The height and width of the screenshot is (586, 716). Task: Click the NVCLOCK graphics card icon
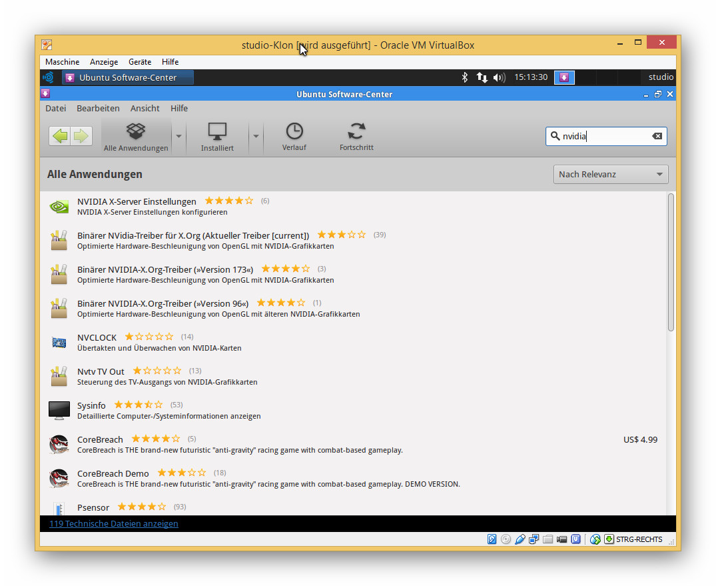tap(59, 343)
